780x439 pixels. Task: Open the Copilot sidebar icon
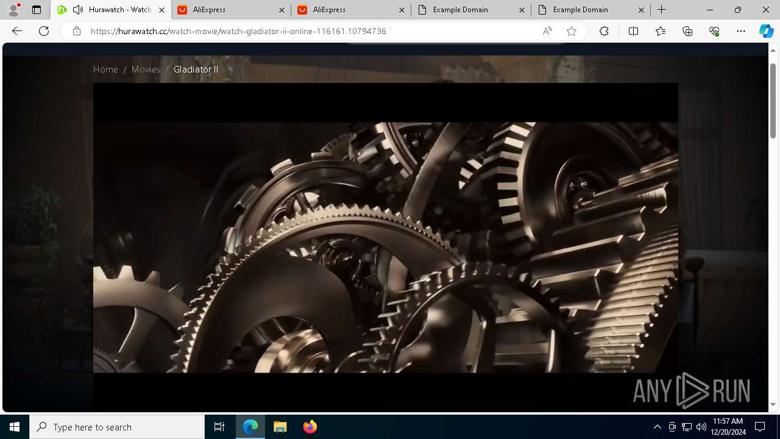pyautogui.click(x=766, y=31)
